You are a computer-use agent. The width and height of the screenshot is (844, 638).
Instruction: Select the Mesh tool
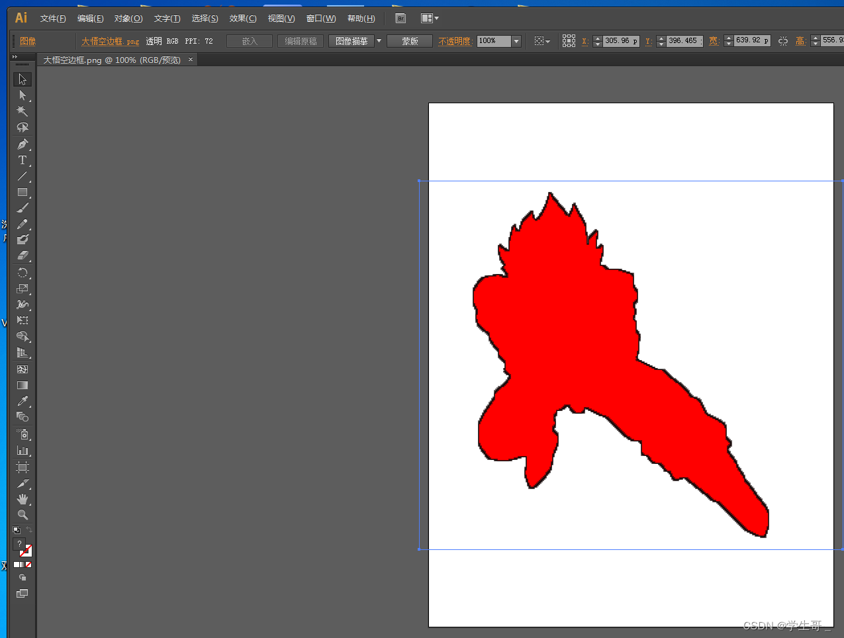[x=23, y=369]
